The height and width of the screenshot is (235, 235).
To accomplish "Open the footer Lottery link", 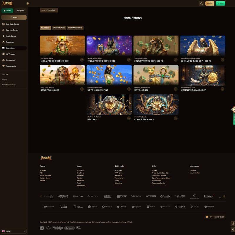I will pyautogui.click(x=117, y=181).
